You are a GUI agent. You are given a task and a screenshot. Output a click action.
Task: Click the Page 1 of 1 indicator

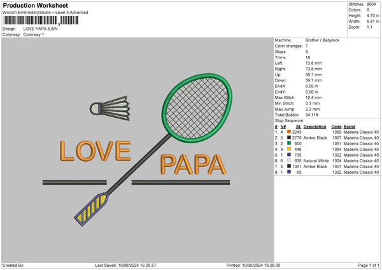[369, 265]
